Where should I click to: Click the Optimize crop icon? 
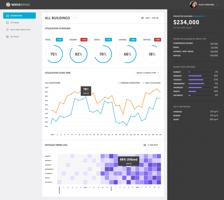[8, 23]
